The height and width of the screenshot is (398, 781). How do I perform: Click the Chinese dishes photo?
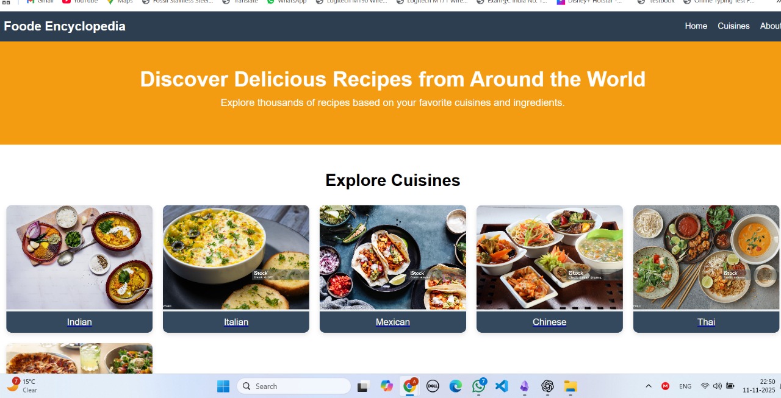point(550,257)
